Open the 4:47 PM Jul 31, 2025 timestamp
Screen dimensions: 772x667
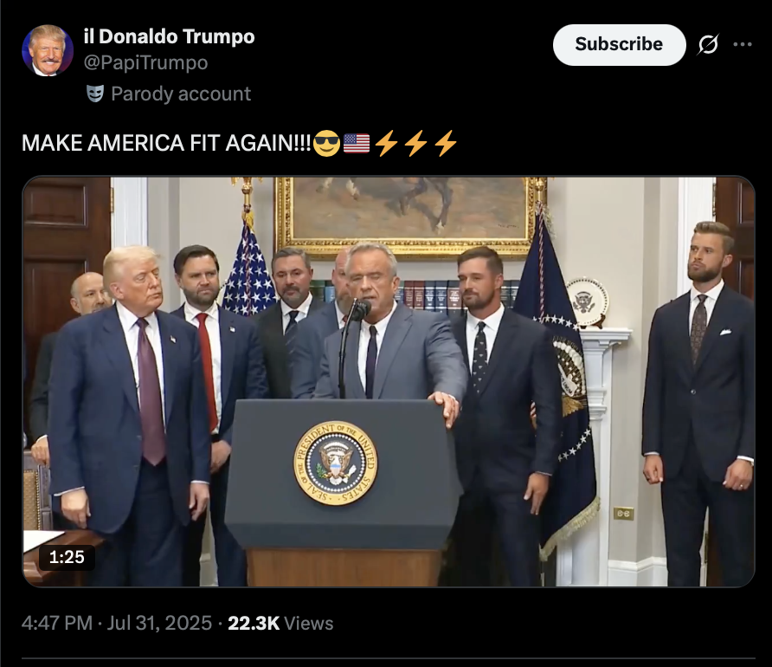(x=117, y=623)
